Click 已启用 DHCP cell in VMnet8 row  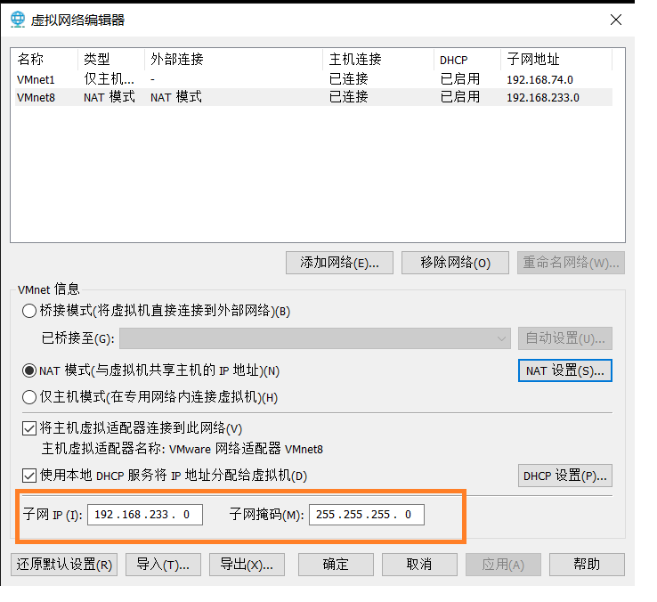click(460, 97)
